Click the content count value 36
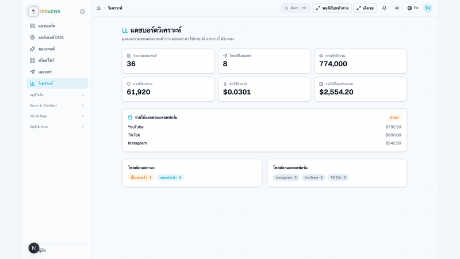 point(131,64)
